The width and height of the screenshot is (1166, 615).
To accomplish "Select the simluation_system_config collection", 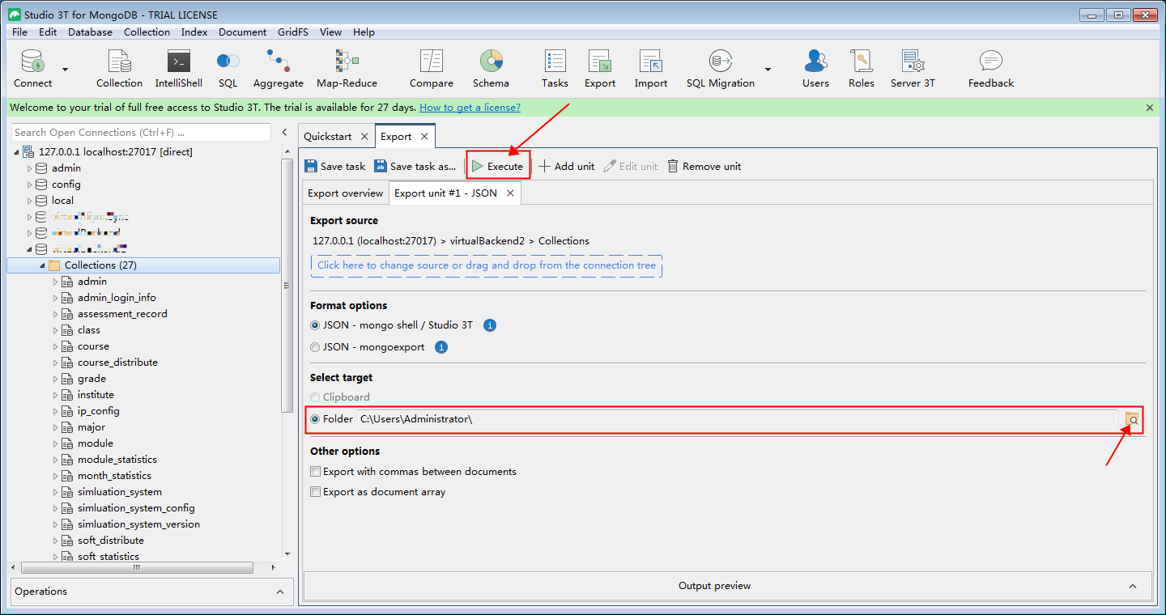I will click(x=136, y=508).
